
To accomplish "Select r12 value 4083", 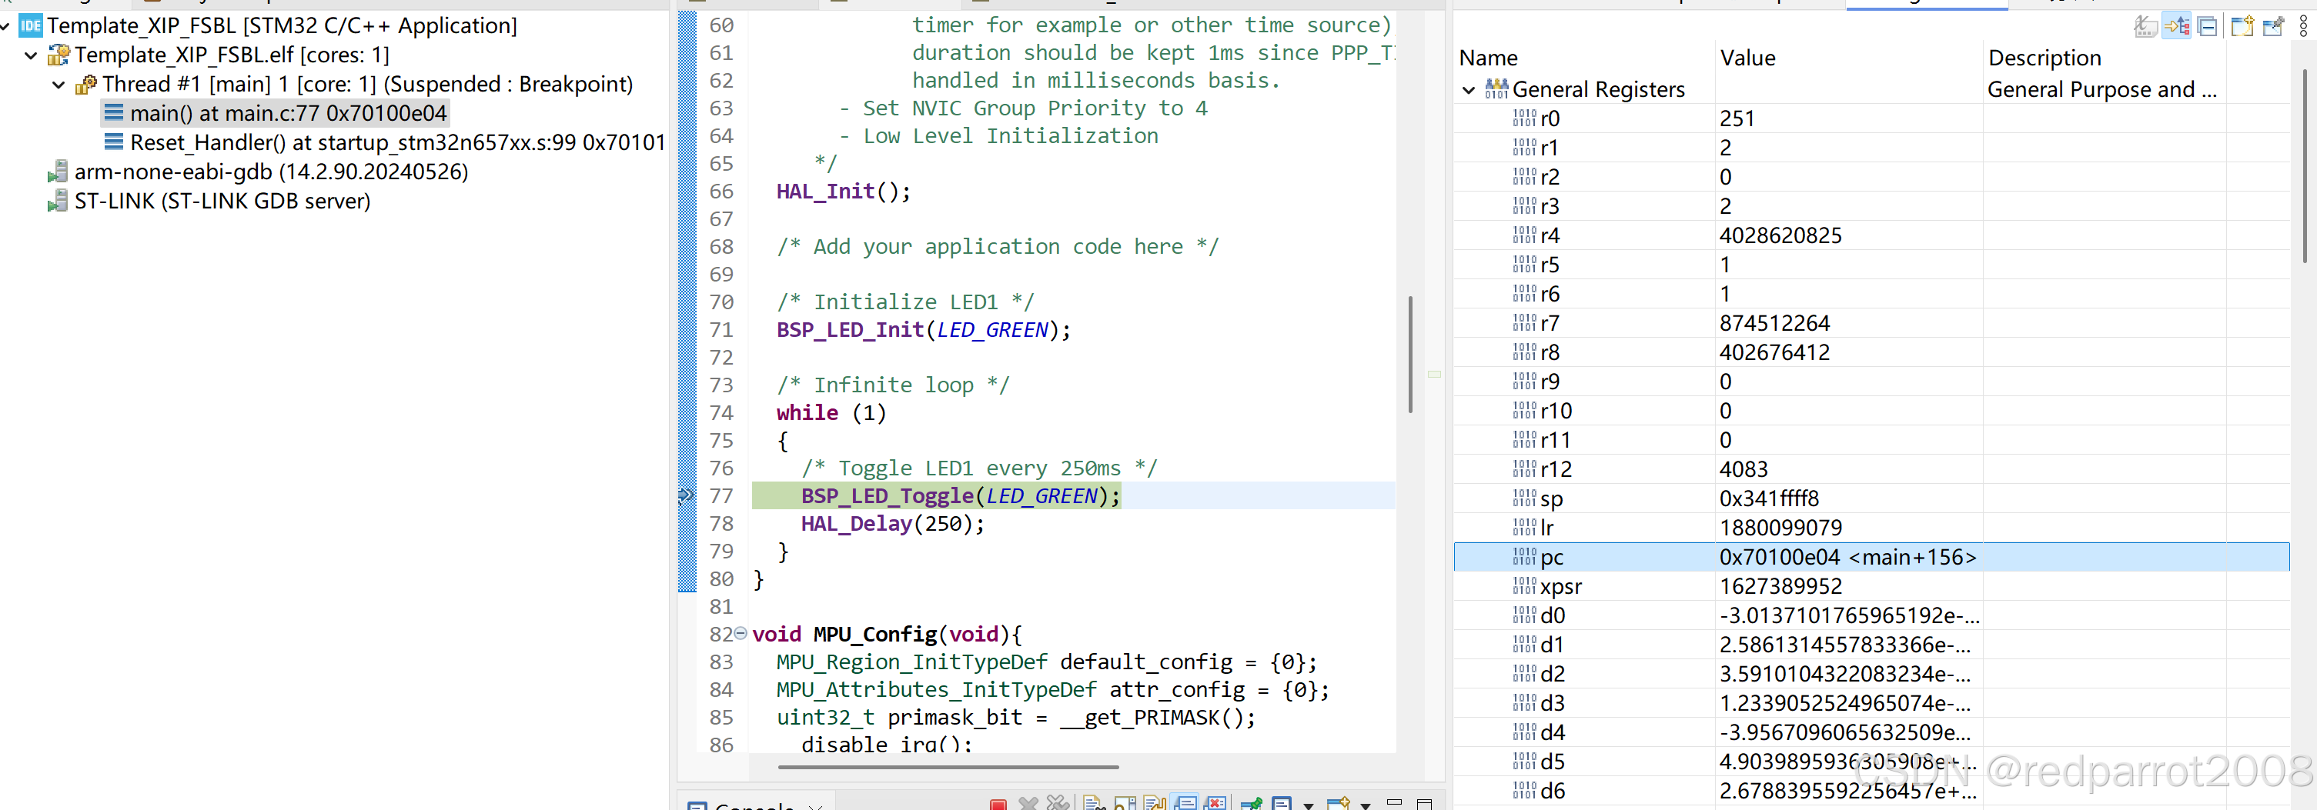I will coord(1744,469).
